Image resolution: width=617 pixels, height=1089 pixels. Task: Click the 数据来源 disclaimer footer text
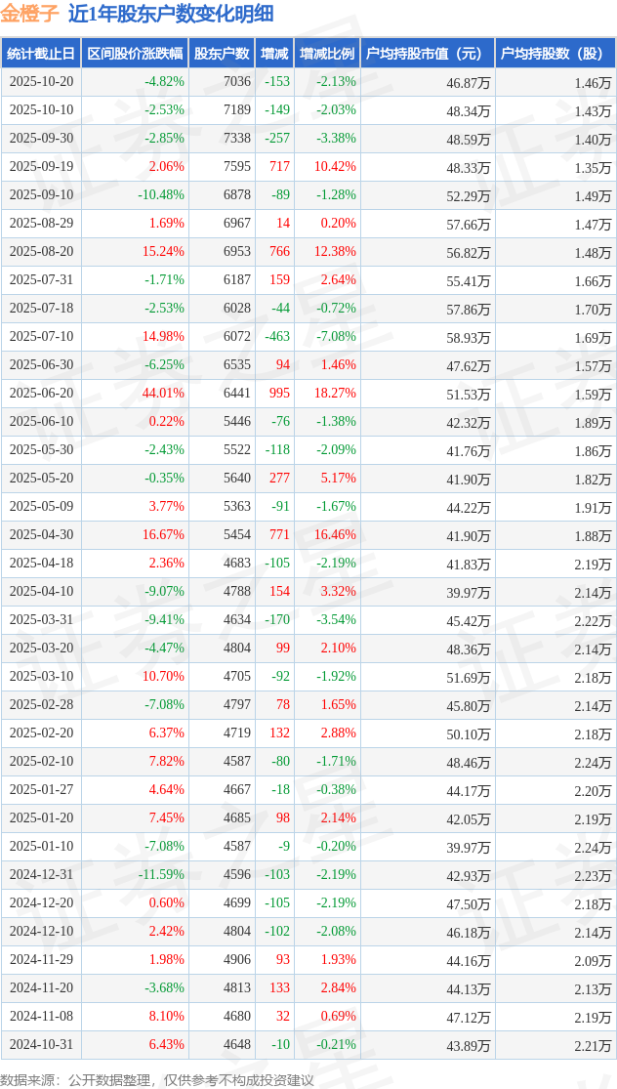point(157,1079)
